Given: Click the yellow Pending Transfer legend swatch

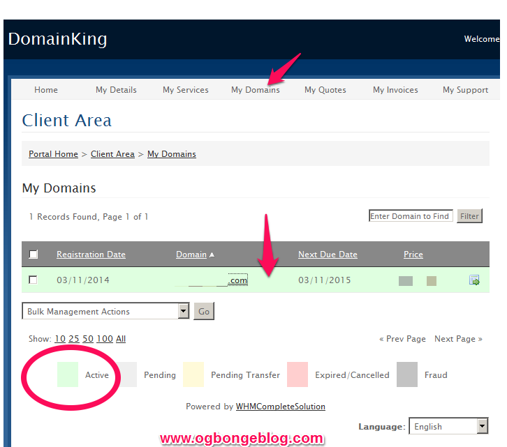Looking at the screenshot, I should (x=193, y=374).
